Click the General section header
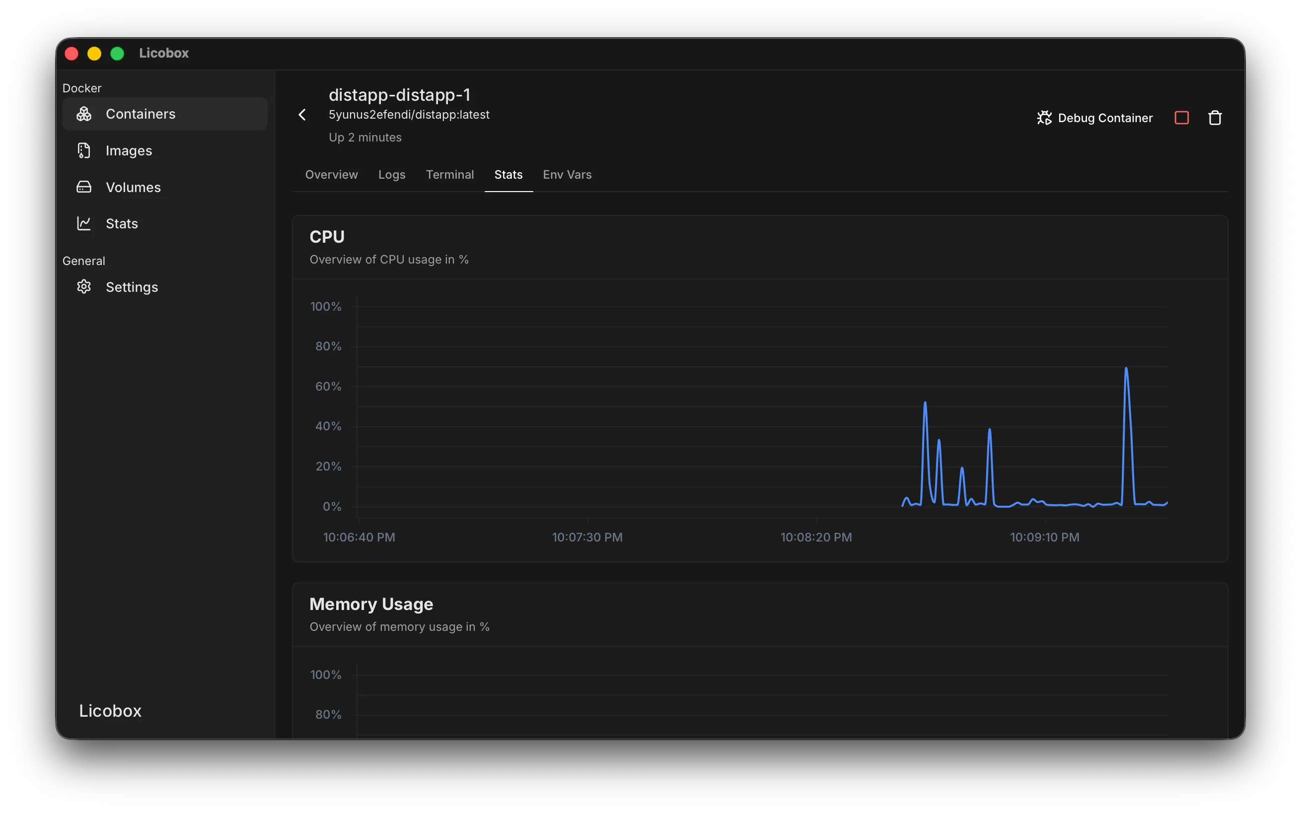This screenshot has height=813, width=1301. pos(83,261)
